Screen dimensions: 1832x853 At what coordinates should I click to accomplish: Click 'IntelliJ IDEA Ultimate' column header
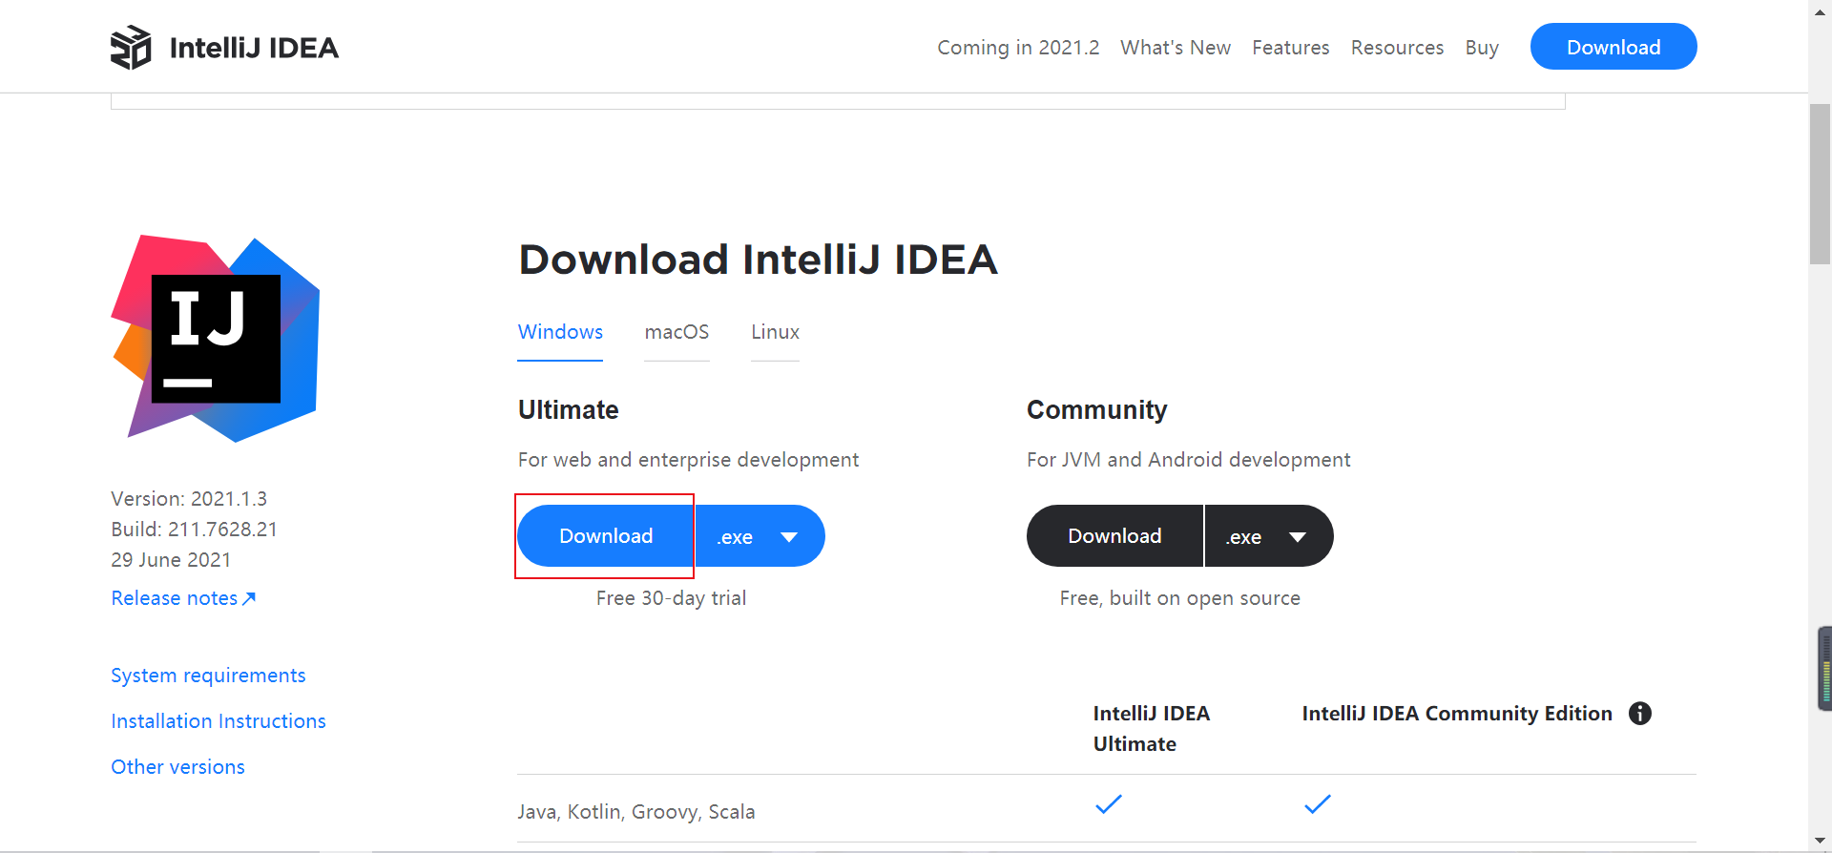(1152, 729)
